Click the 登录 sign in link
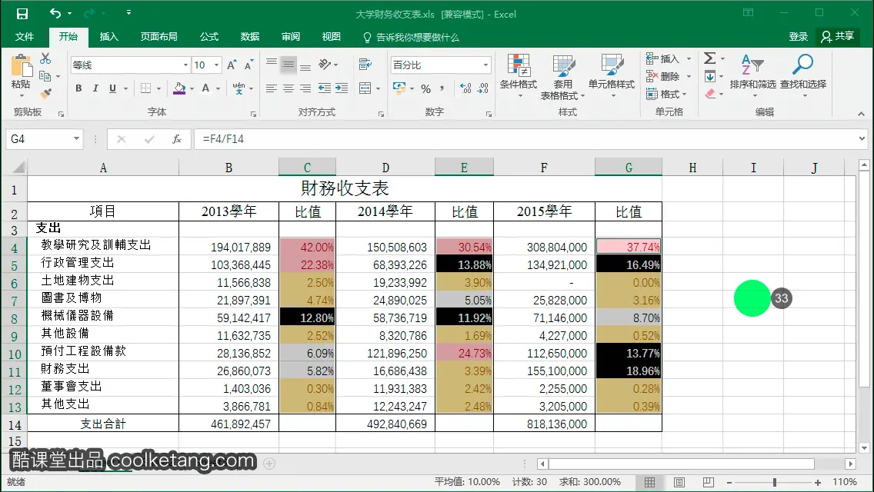The height and width of the screenshot is (492, 874). coord(798,37)
